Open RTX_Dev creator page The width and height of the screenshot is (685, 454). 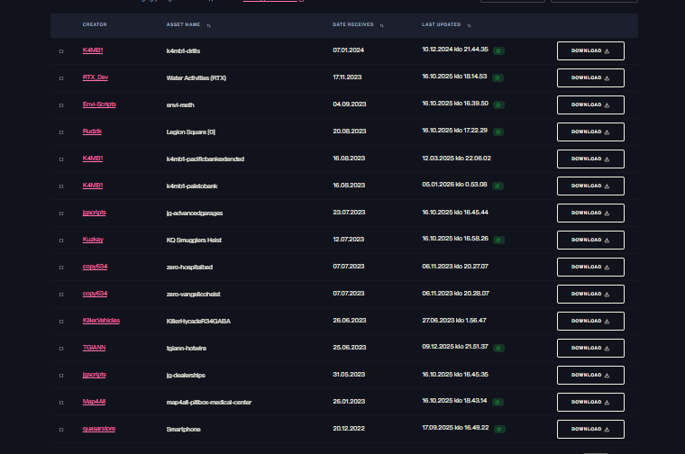coord(96,77)
